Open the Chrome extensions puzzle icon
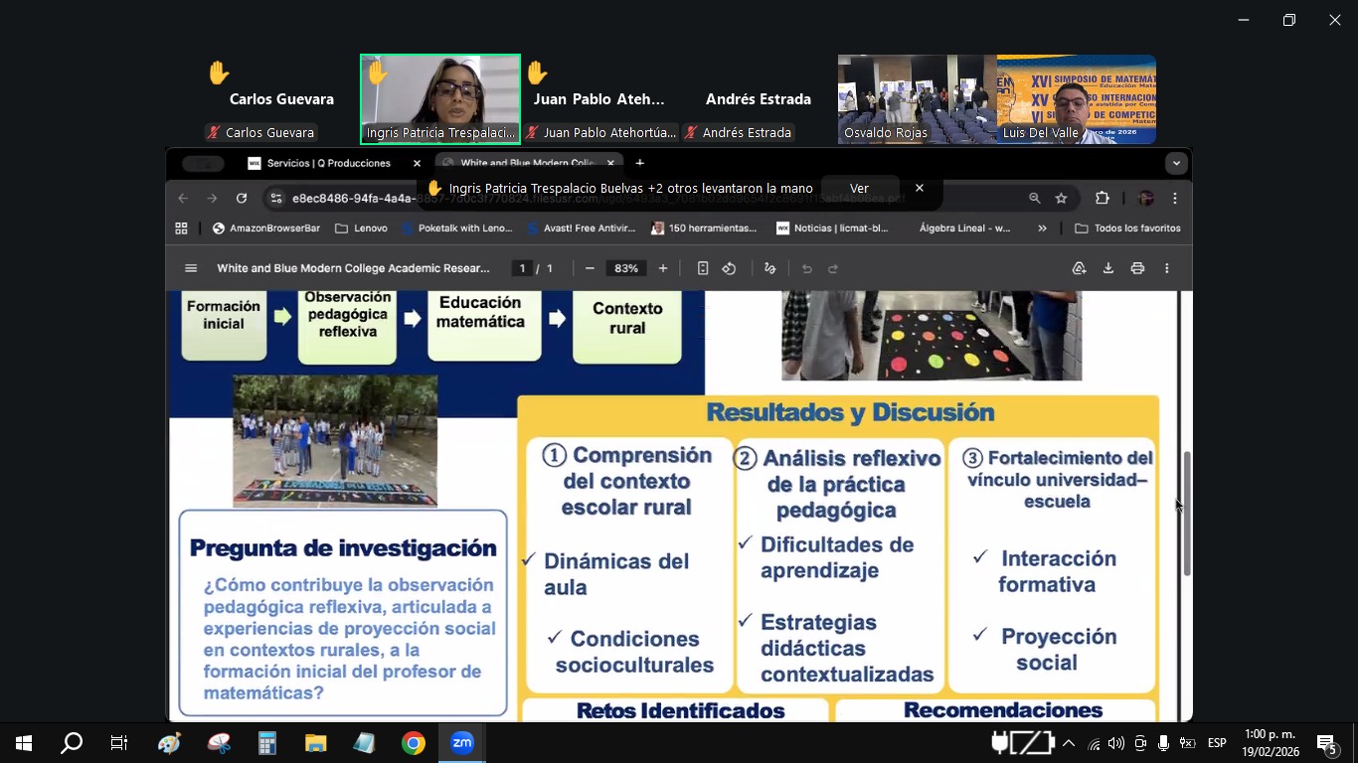Screen dimensions: 1358x763 pyautogui.click(x=1102, y=198)
